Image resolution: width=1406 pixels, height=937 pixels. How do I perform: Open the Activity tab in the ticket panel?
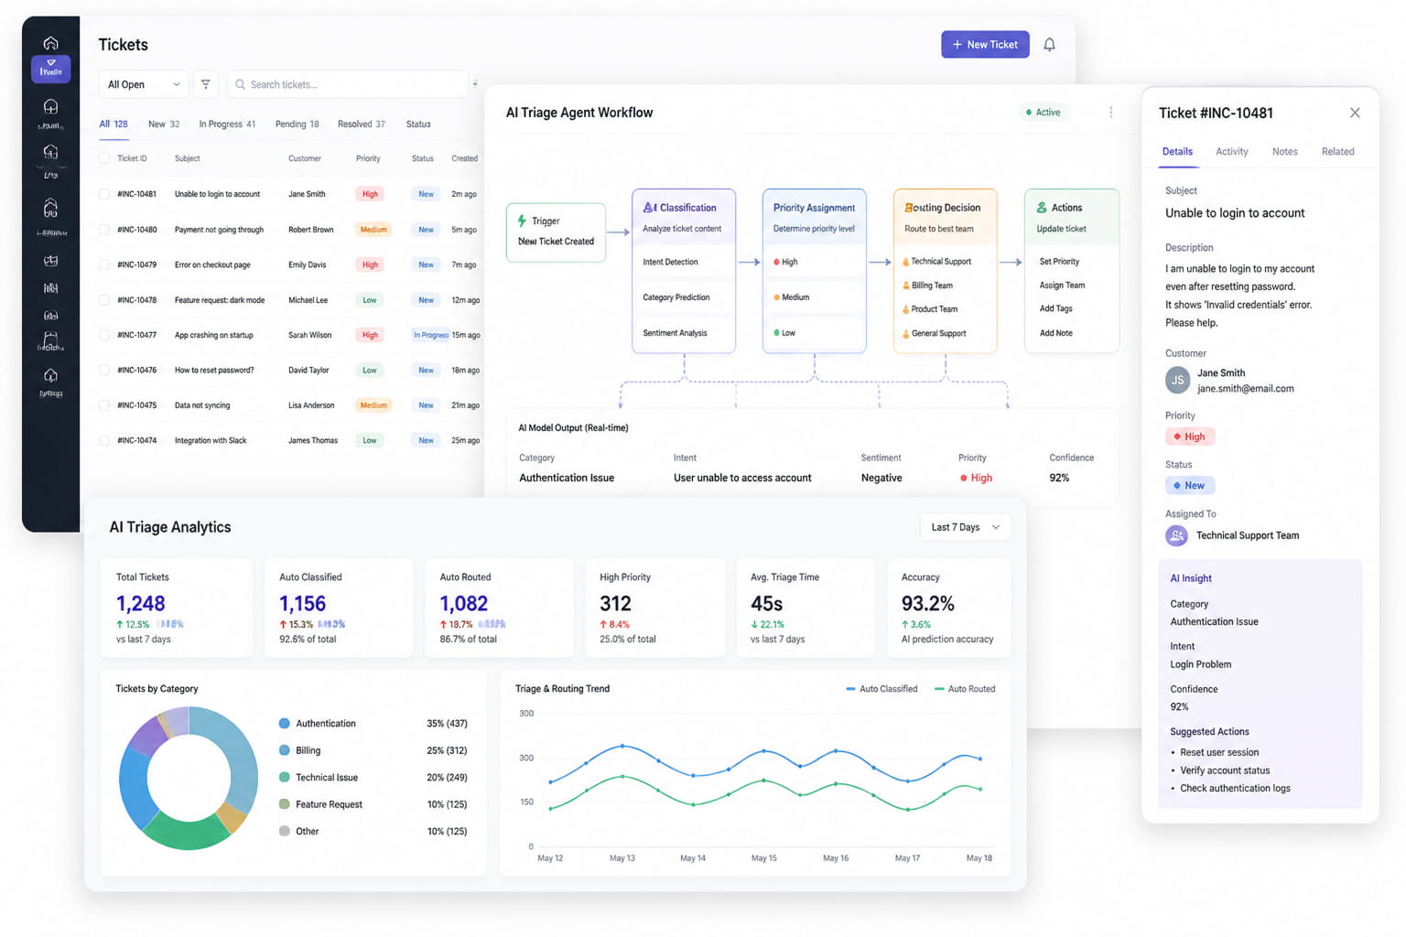(x=1231, y=152)
